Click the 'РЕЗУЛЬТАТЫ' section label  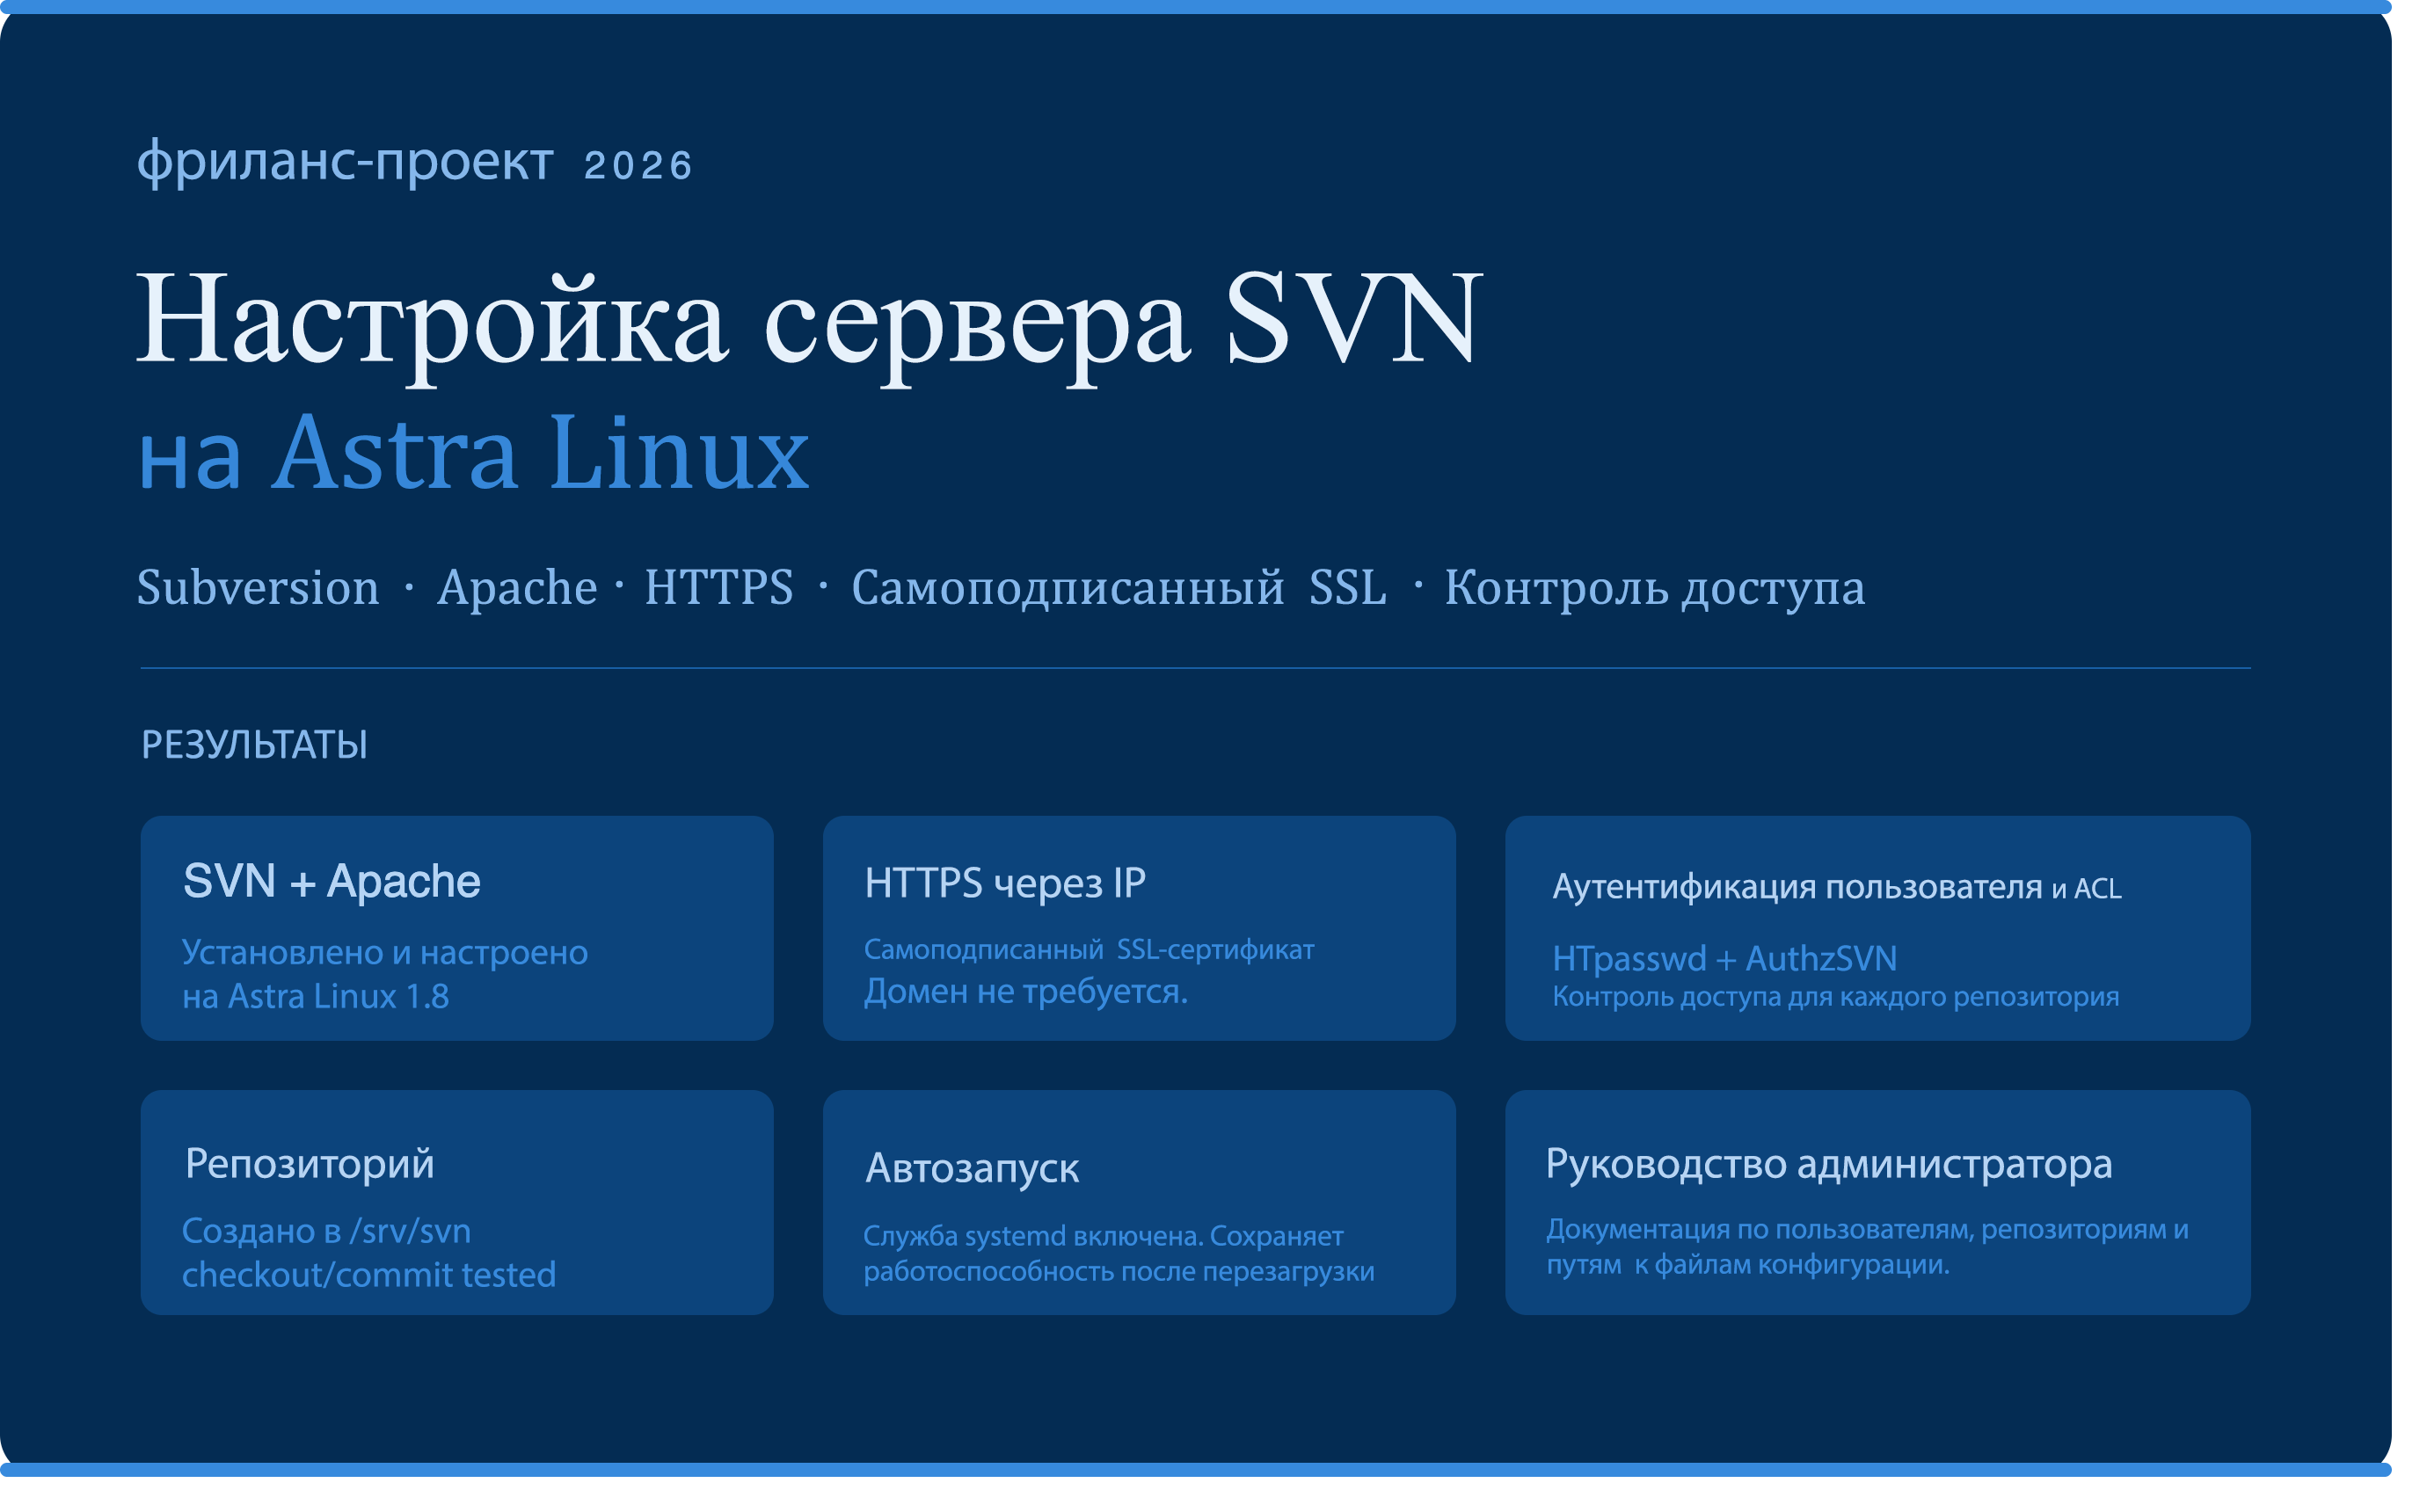(x=254, y=745)
